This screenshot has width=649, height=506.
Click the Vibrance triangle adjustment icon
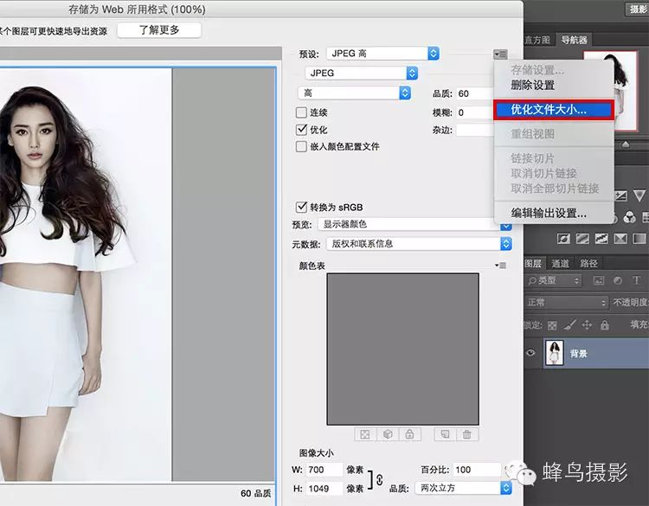(x=639, y=195)
